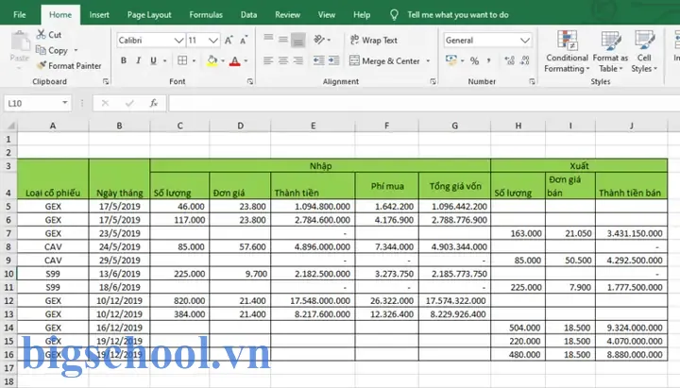Toggle Bold formatting
The width and height of the screenshot is (680, 388).
point(124,60)
